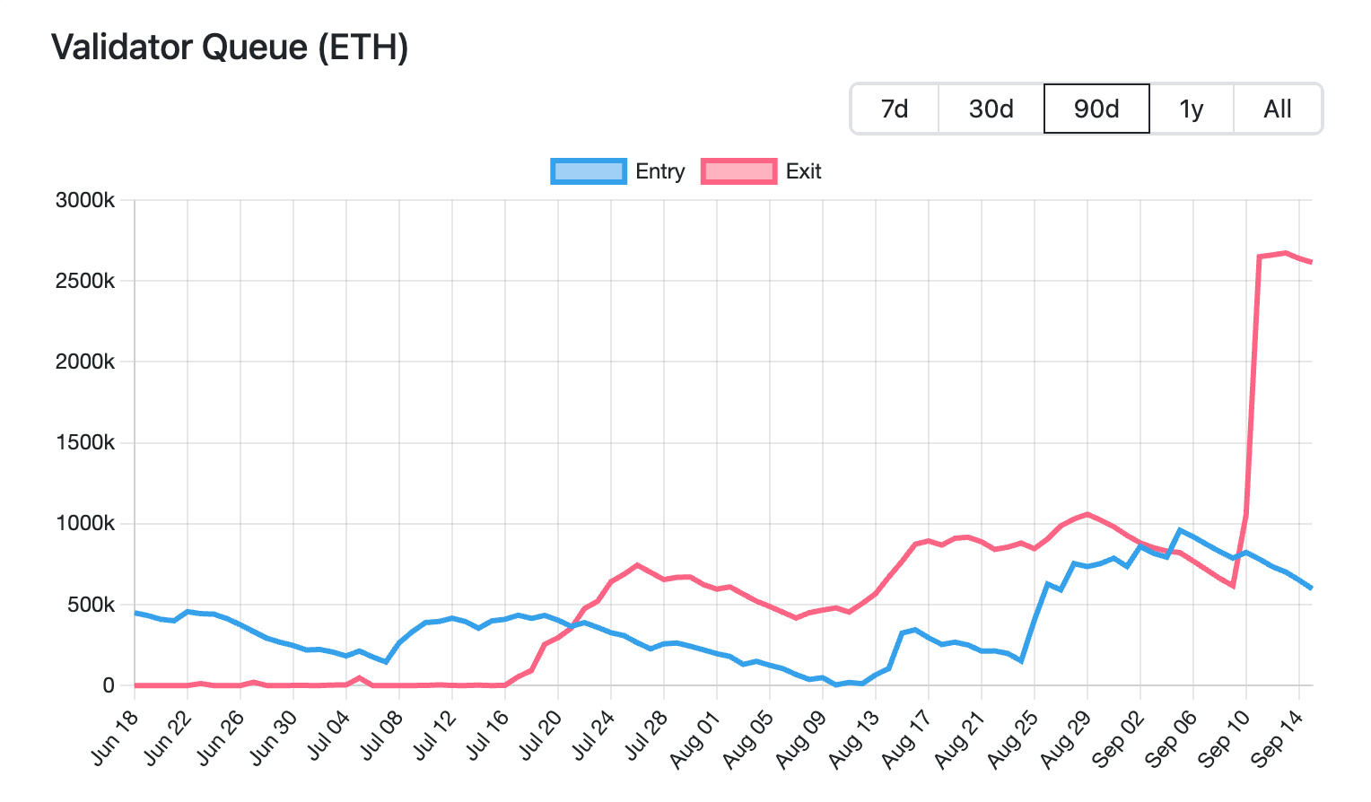The width and height of the screenshot is (1371, 802).
Task: Select the Entry legend label text
Action: [660, 171]
